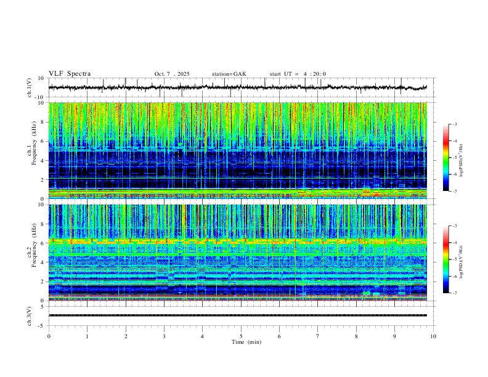The image size is (488, 377).
Task: Click the -3 value on upper colorbar
Action: pyautogui.click(x=454, y=124)
